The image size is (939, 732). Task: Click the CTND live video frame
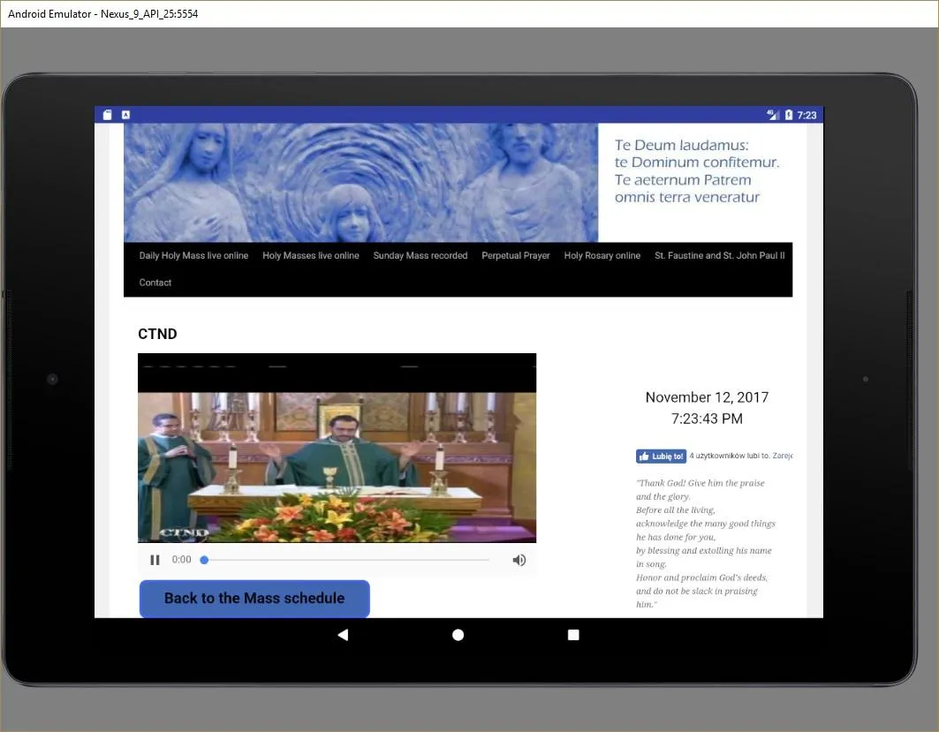pyautogui.click(x=337, y=449)
